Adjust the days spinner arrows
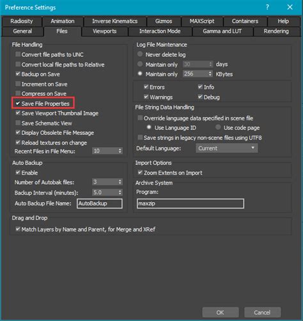 [x=211, y=64]
